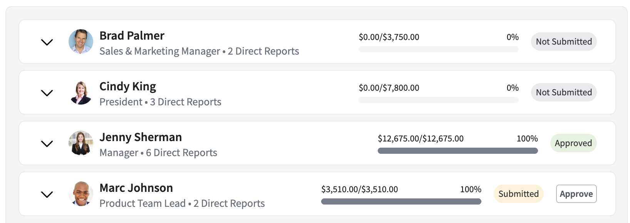
Task: Open Jenny Sherman's avatar picture
Action: point(81,143)
